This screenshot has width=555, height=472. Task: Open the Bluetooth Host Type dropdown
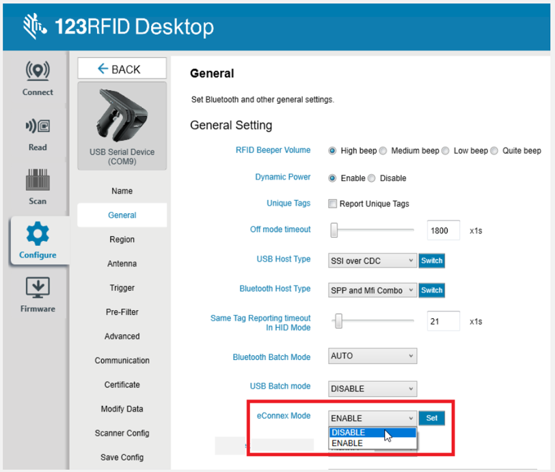point(372,290)
